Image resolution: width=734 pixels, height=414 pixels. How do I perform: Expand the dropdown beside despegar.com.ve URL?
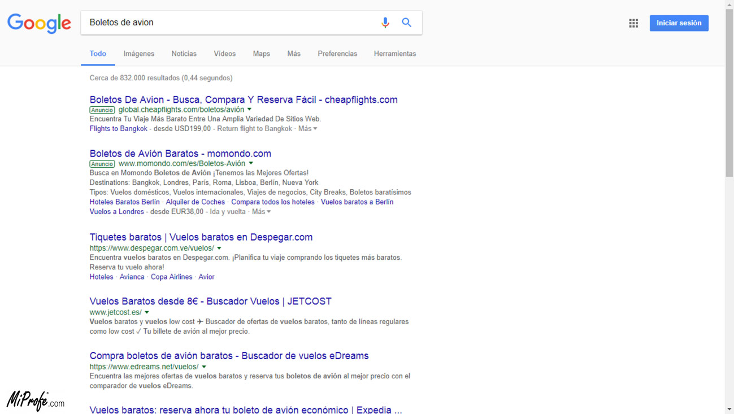click(x=219, y=247)
